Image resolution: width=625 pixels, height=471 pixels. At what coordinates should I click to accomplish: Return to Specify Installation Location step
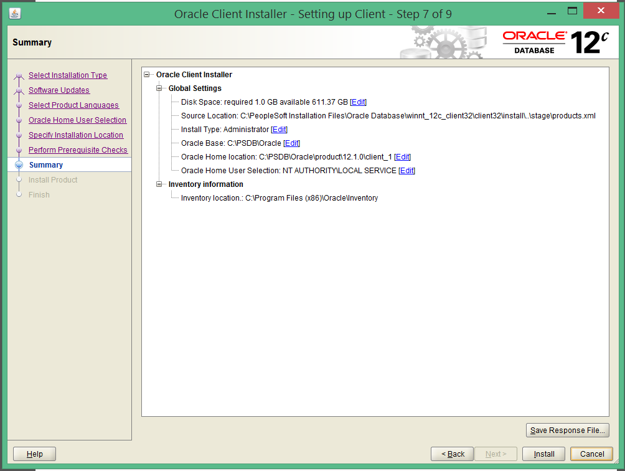click(76, 135)
